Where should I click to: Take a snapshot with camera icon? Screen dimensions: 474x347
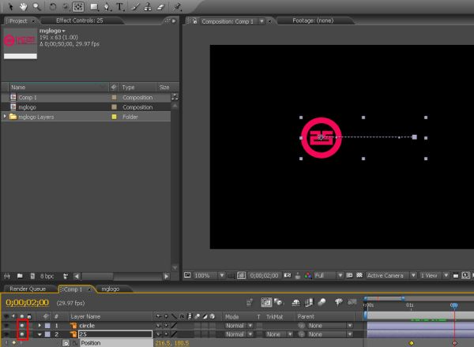(288, 275)
